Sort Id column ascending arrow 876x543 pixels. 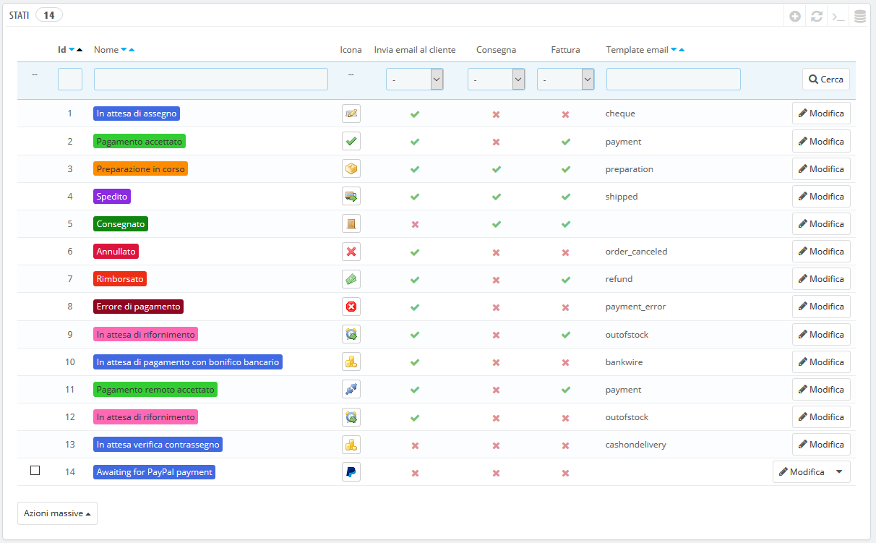pyautogui.click(x=80, y=50)
